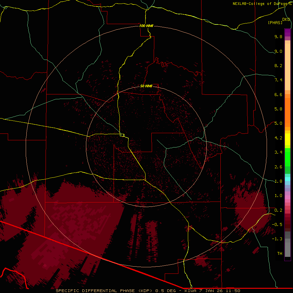Viewport: 293px width, 293px height.
Task: Click the 2.6 scale value
Action: 278,167
